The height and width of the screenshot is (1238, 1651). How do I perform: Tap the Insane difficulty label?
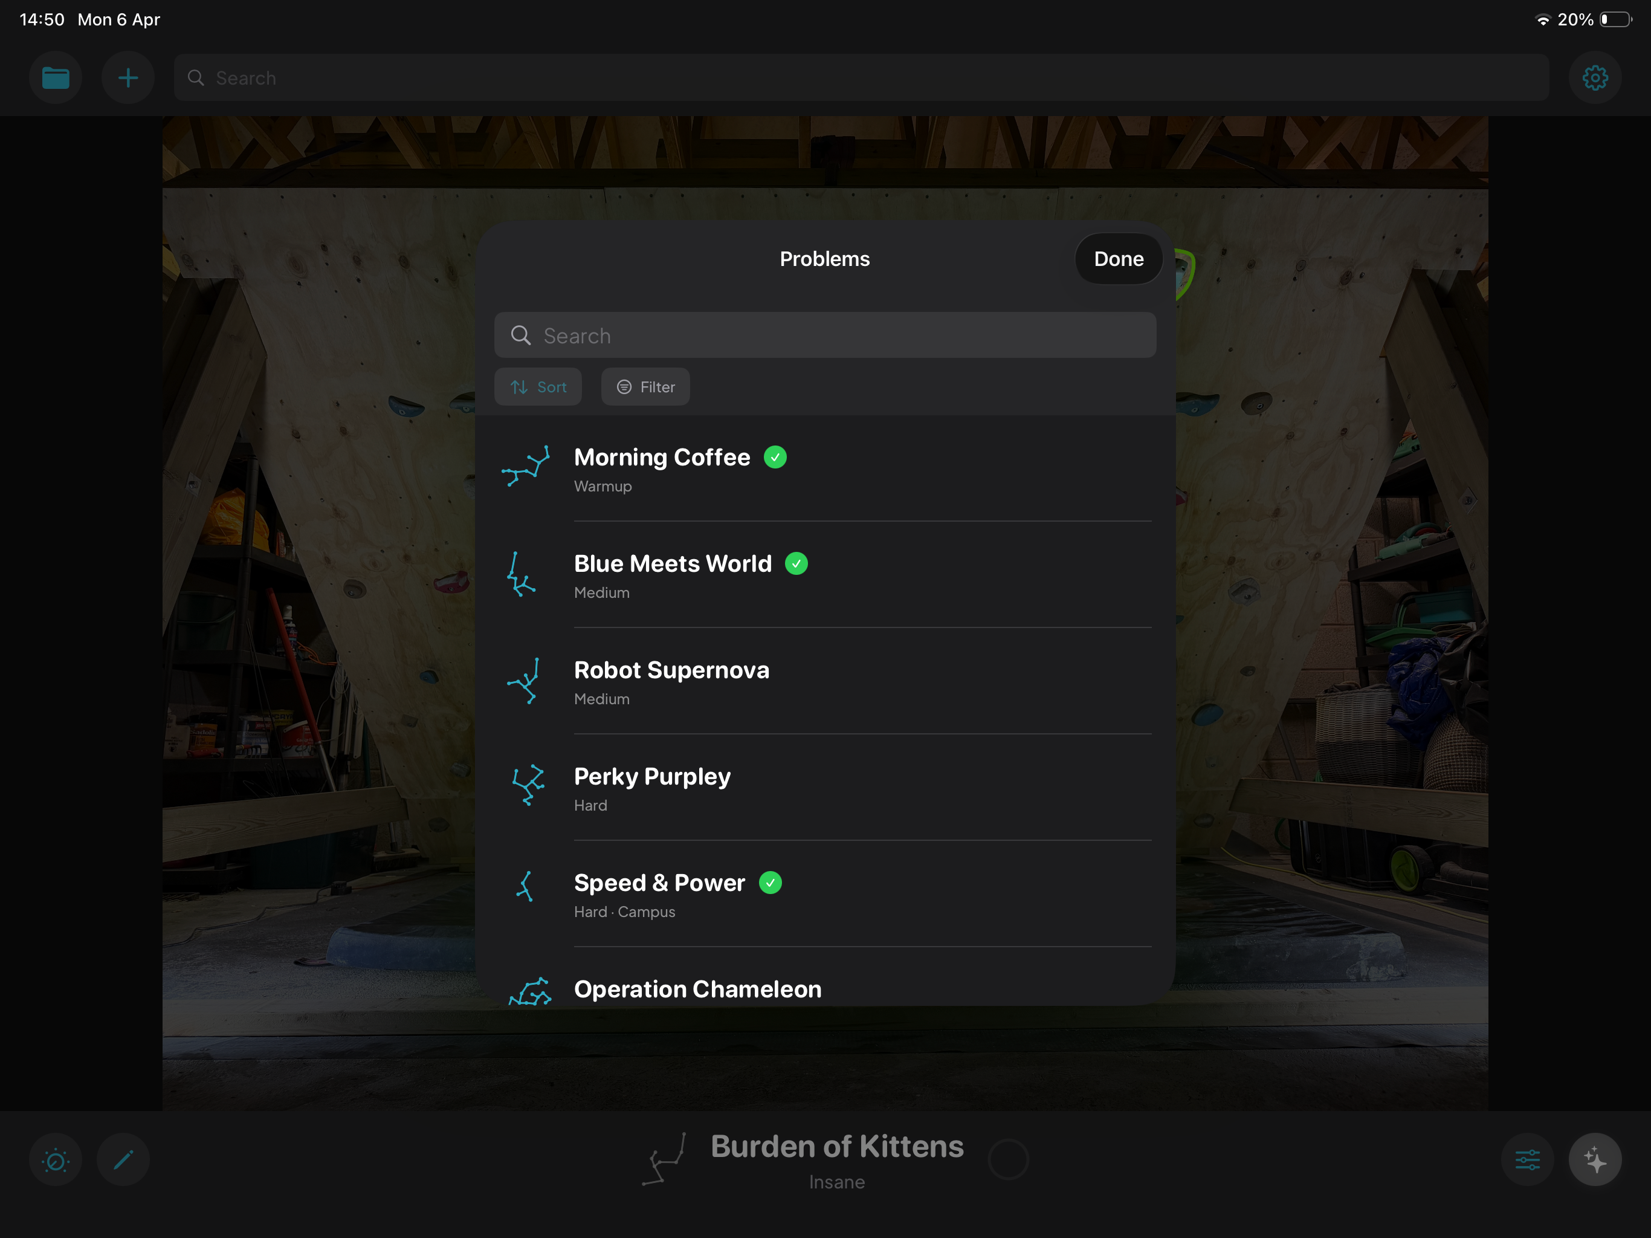pos(837,1183)
